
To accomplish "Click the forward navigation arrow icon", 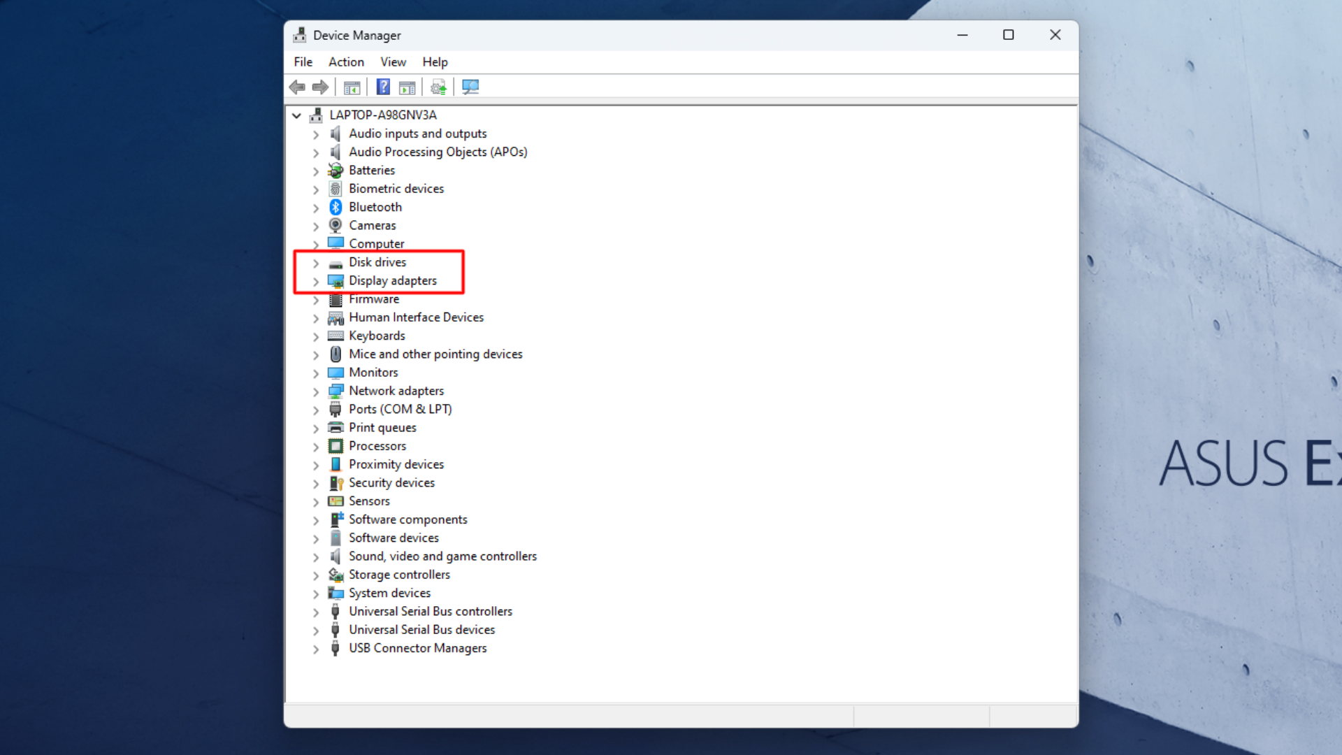I will point(320,87).
